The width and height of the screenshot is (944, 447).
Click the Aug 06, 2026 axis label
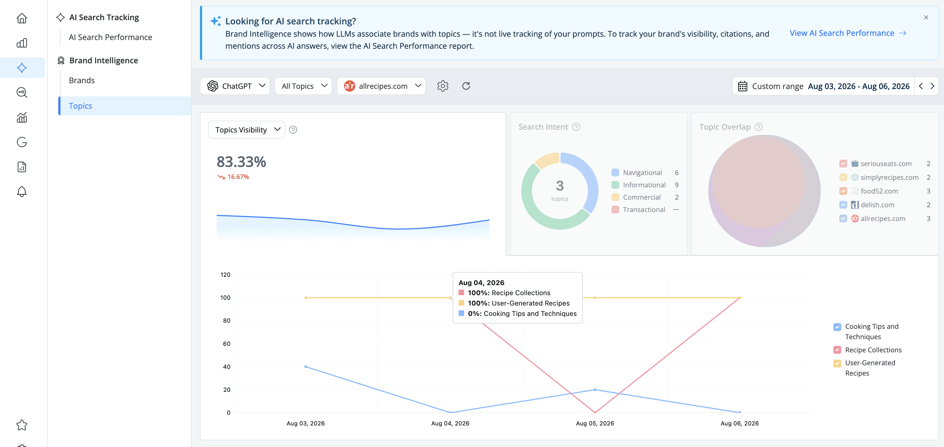tap(740, 423)
